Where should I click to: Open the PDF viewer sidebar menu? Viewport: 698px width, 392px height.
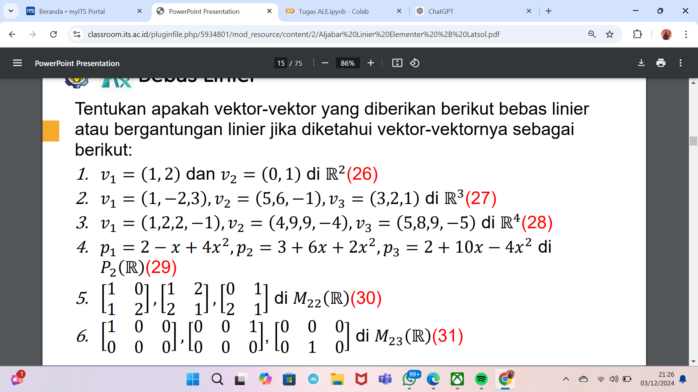coord(17,63)
